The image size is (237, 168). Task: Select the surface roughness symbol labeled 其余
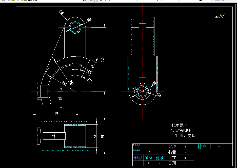coord(220,16)
